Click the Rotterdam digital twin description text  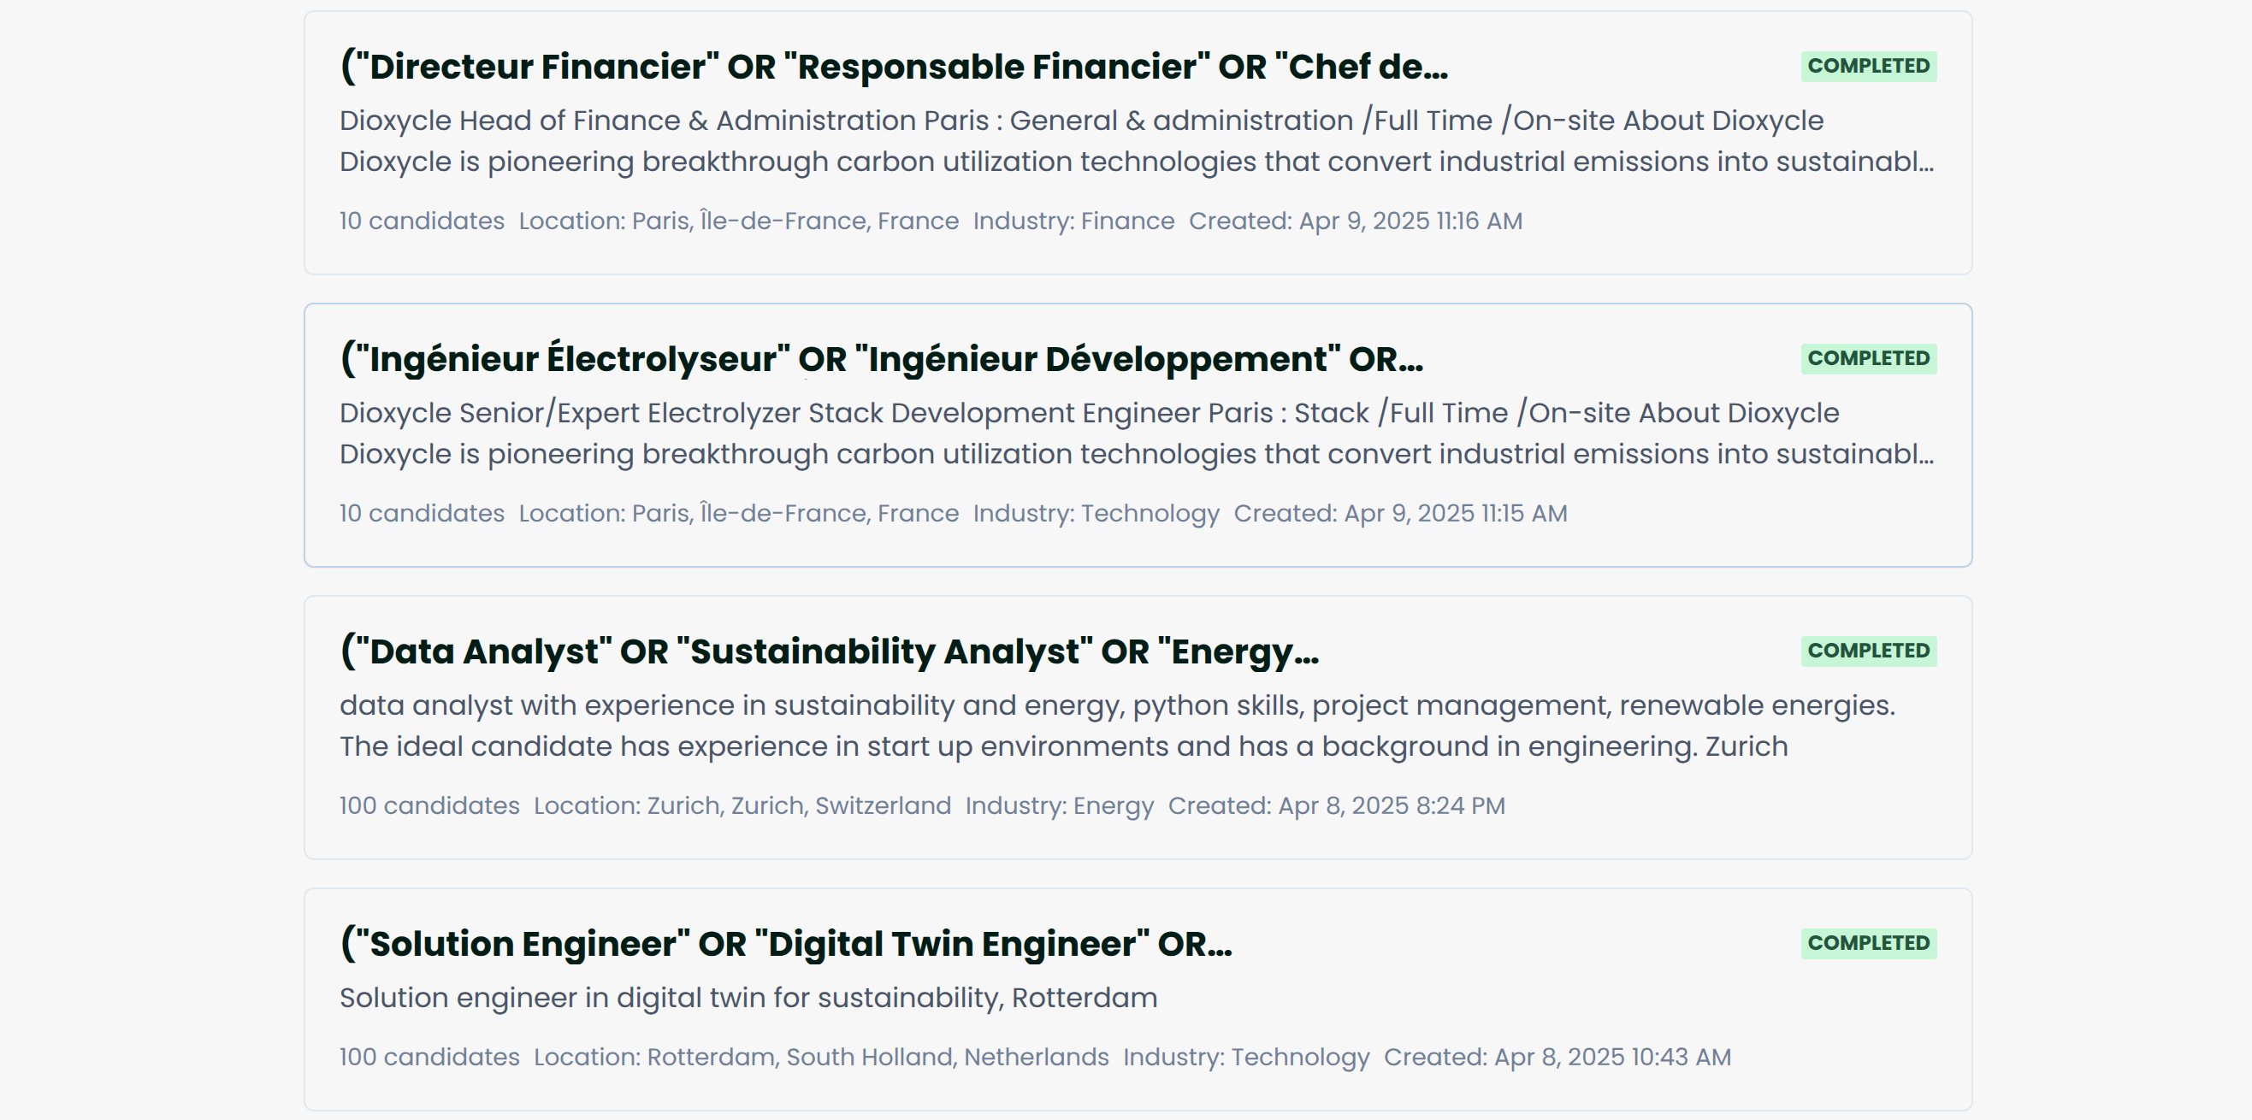tap(748, 998)
